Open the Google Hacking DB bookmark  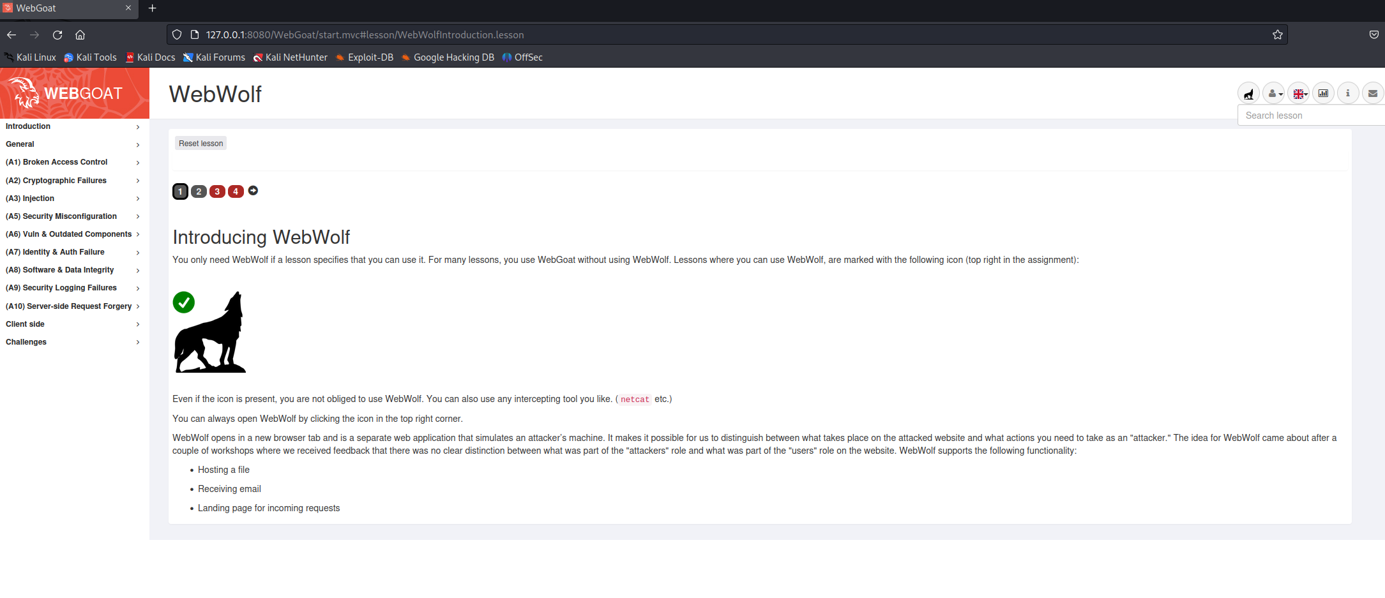[x=448, y=57]
